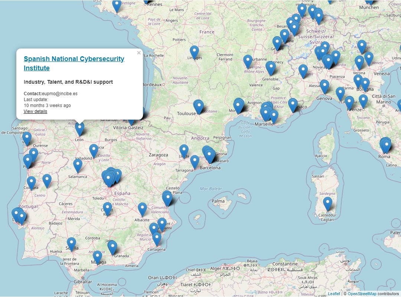Click the Perpignan city label
401x297 pixels.
pyautogui.click(x=222, y=137)
